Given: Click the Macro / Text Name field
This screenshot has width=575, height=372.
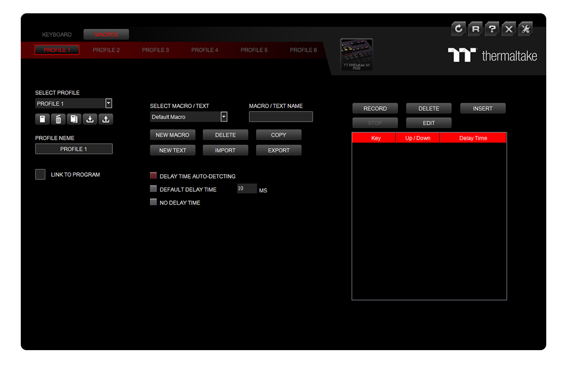Looking at the screenshot, I should 281,117.
